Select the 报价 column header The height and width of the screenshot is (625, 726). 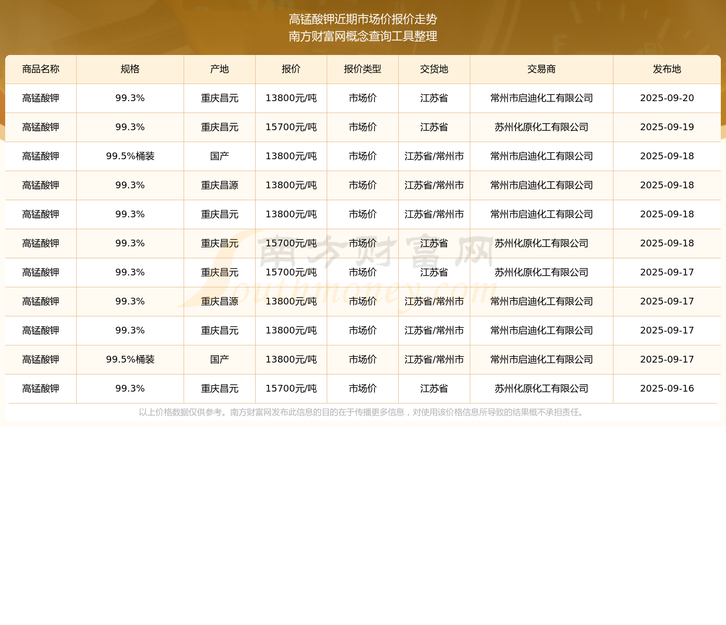[x=291, y=70]
